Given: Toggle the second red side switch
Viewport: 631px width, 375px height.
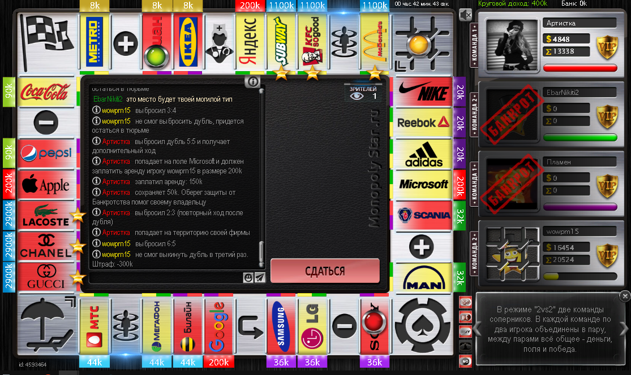Looking at the screenshot, I should click(466, 317).
